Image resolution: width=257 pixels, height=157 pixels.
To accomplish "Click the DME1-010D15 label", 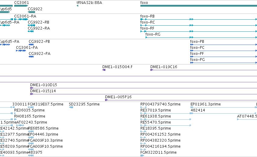I will 43,85.
